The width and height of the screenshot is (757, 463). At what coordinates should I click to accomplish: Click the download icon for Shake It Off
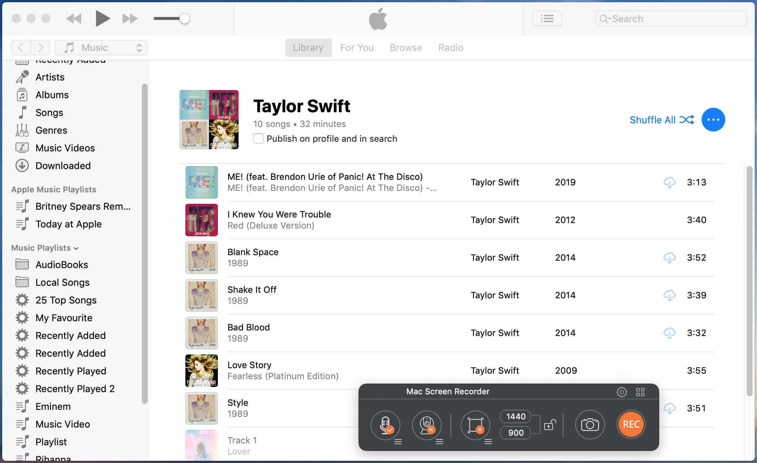click(x=669, y=295)
